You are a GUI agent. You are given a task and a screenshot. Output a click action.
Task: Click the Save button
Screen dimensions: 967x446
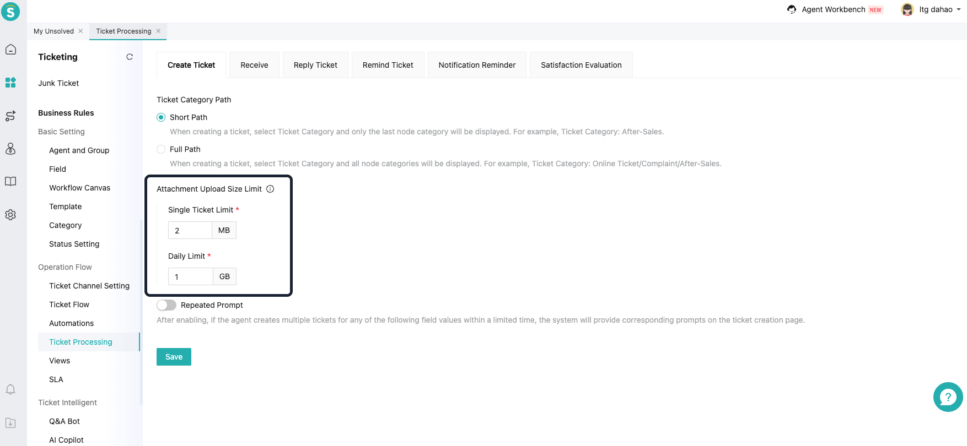(x=174, y=357)
